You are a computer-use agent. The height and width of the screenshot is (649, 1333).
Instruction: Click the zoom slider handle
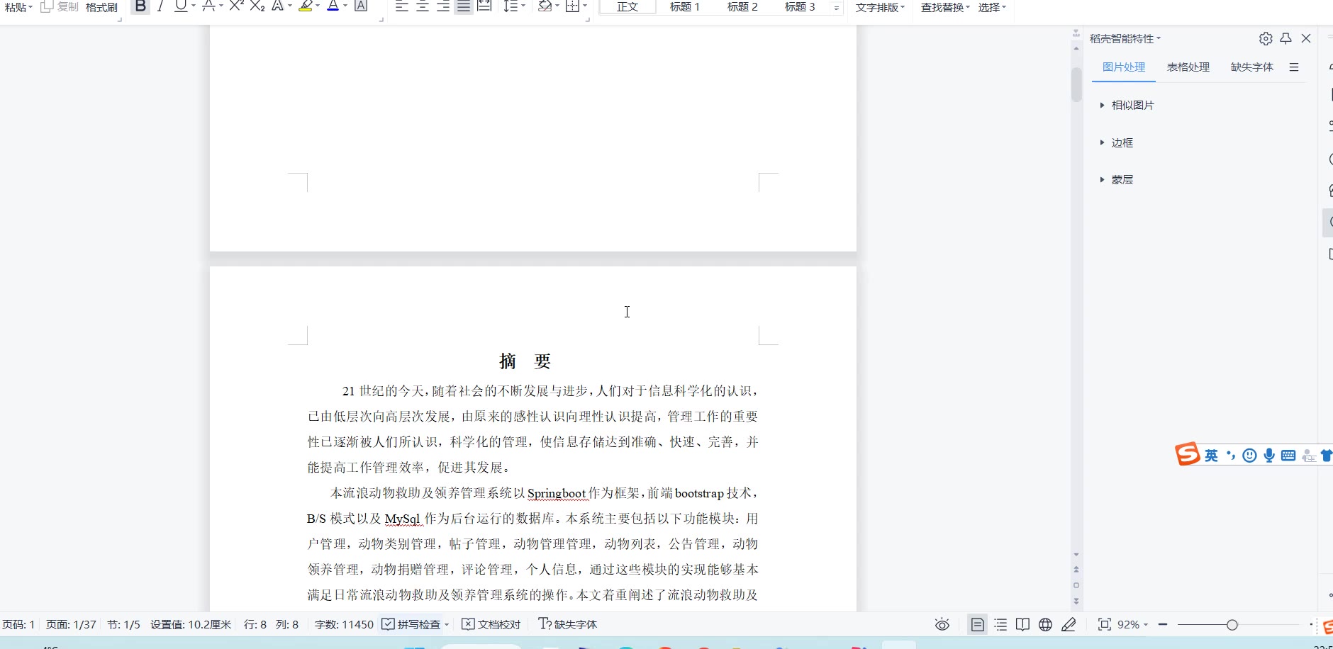(x=1232, y=625)
